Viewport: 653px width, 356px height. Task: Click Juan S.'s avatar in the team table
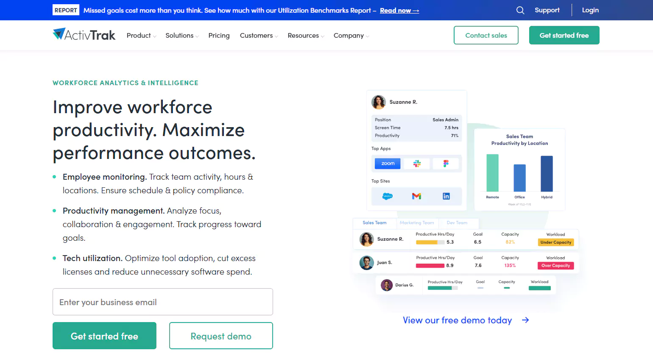366,263
